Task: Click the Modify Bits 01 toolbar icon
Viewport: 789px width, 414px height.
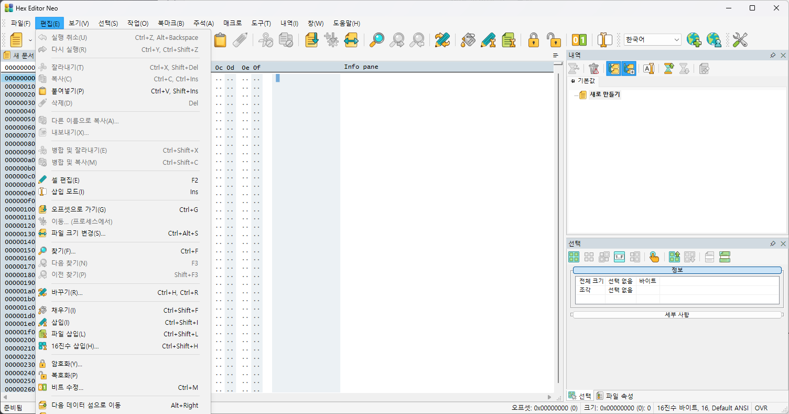Action: (579, 40)
